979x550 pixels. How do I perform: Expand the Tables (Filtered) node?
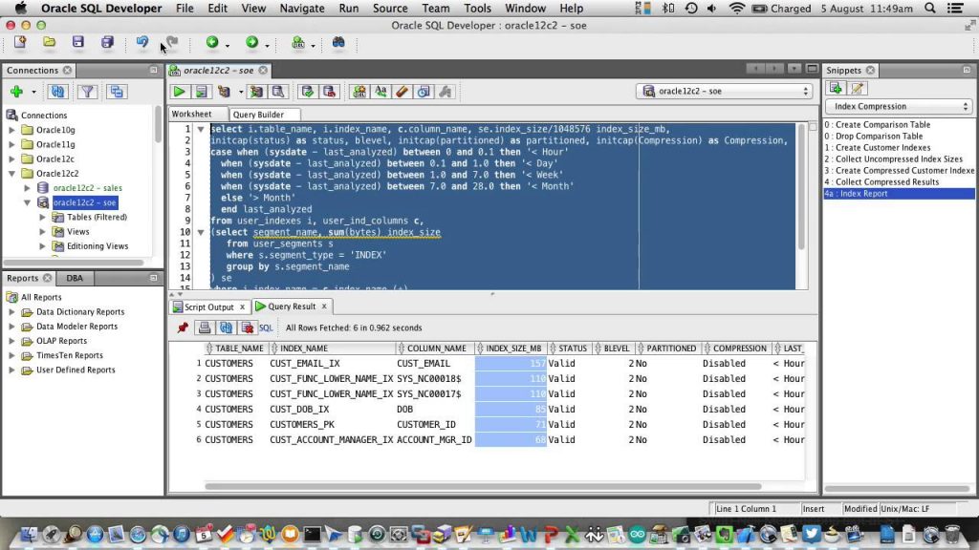point(42,217)
